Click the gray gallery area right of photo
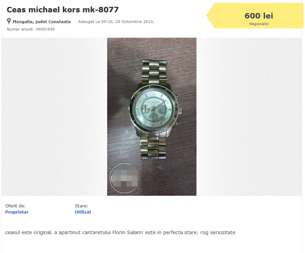This screenshot has width=305, height=253. [x=249, y=117]
